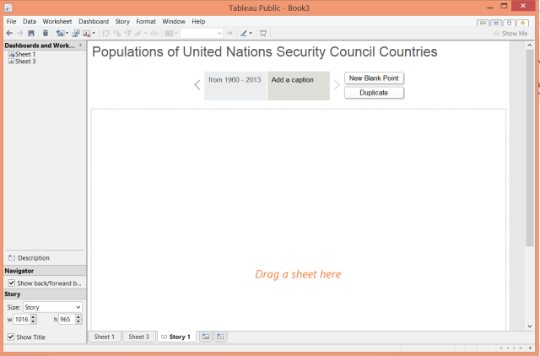Click the sheet sorter grid icon at top right

[x=496, y=24]
